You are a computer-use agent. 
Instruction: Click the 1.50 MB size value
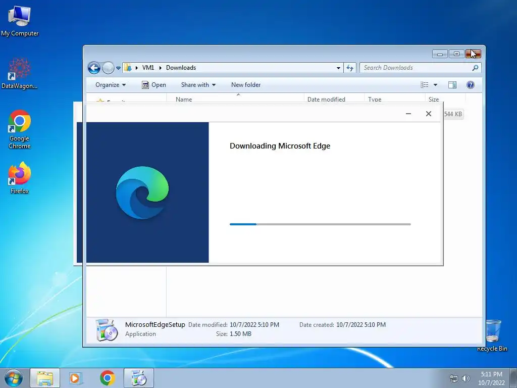240,334
